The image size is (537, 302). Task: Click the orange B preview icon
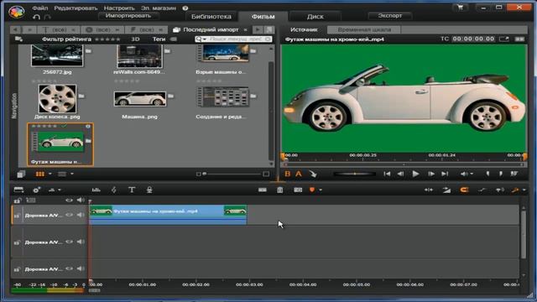click(x=288, y=174)
